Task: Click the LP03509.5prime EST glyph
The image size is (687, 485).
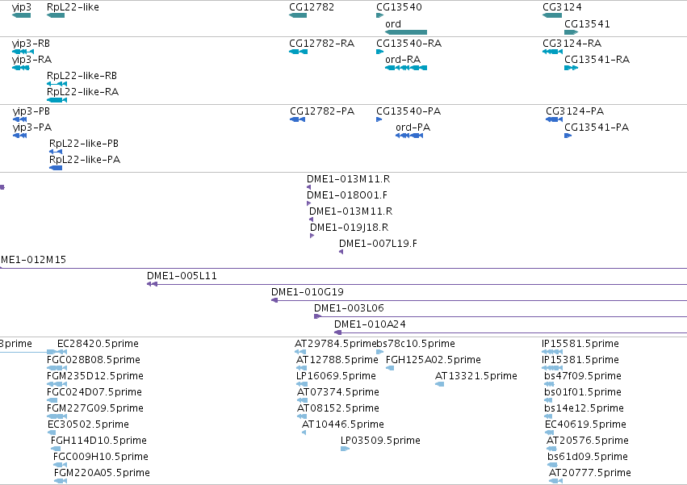Action: [346, 448]
